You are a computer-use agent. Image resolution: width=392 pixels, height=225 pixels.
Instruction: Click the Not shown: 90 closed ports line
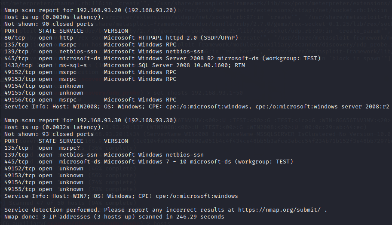coord(49,24)
